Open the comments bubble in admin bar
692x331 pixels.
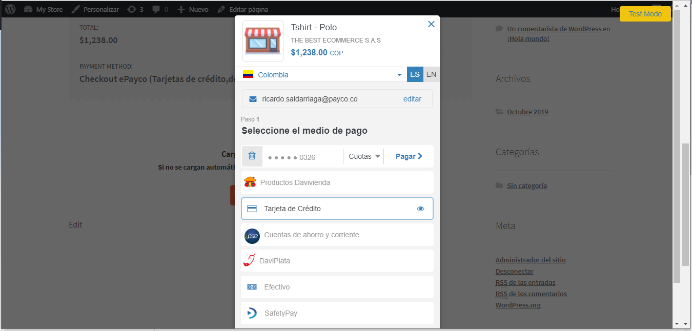[x=160, y=9]
